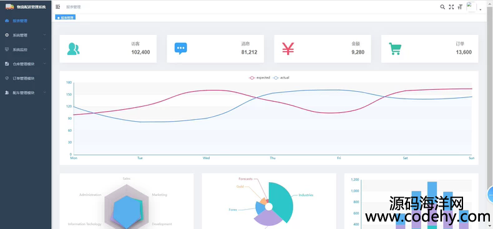
Task: Click the blue floating button at right edge
Action: click(490, 195)
